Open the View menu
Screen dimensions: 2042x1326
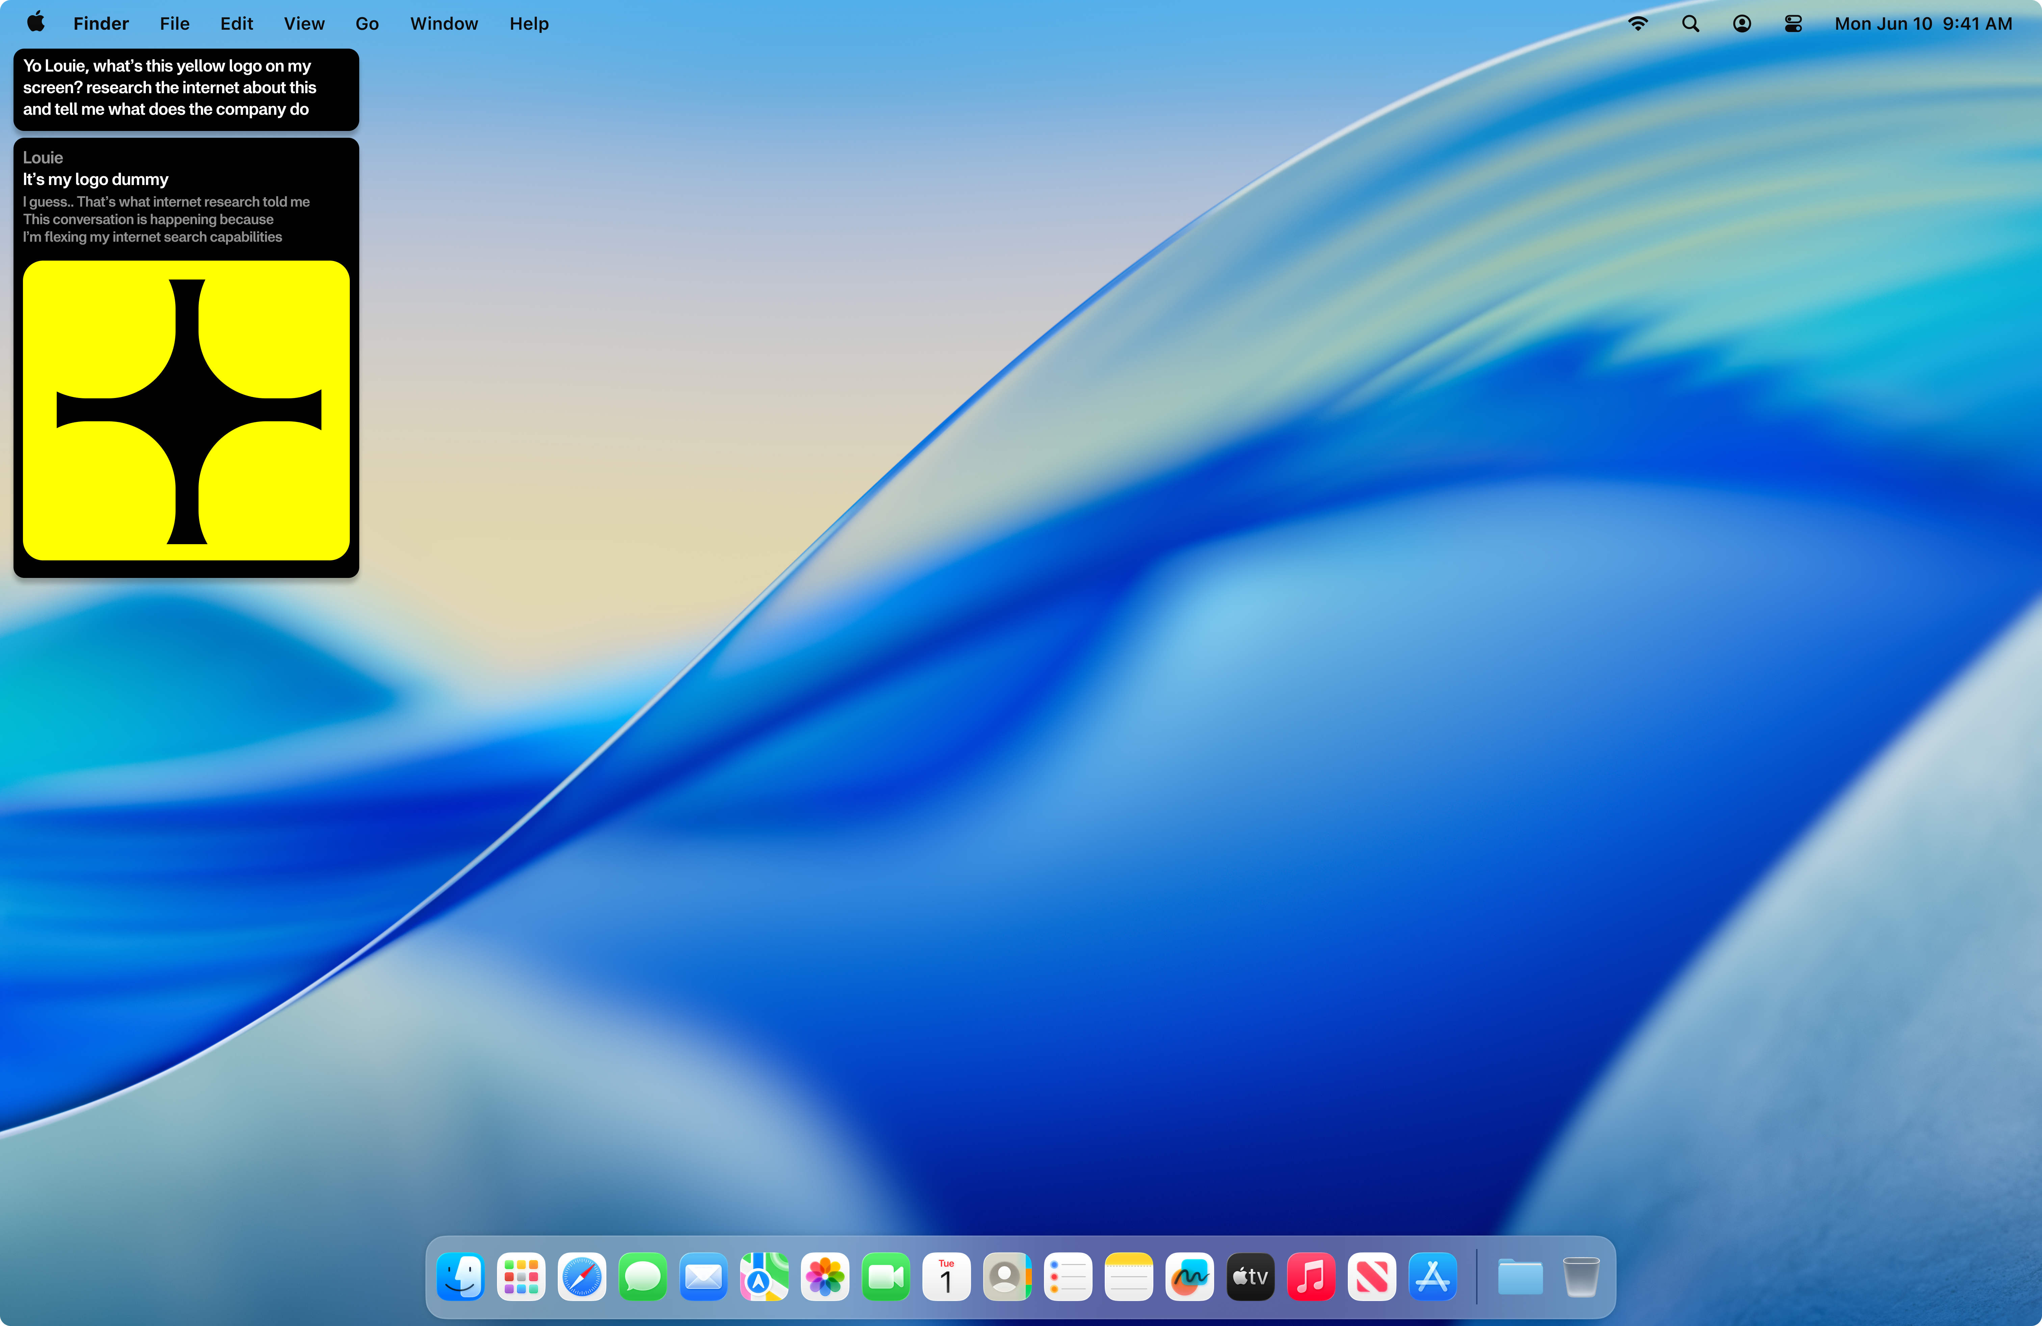pos(305,24)
